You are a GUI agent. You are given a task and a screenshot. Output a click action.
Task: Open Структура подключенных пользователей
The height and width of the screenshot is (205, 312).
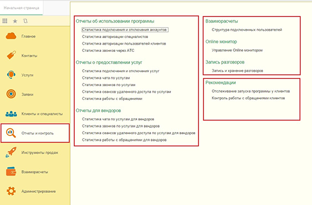(247, 30)
